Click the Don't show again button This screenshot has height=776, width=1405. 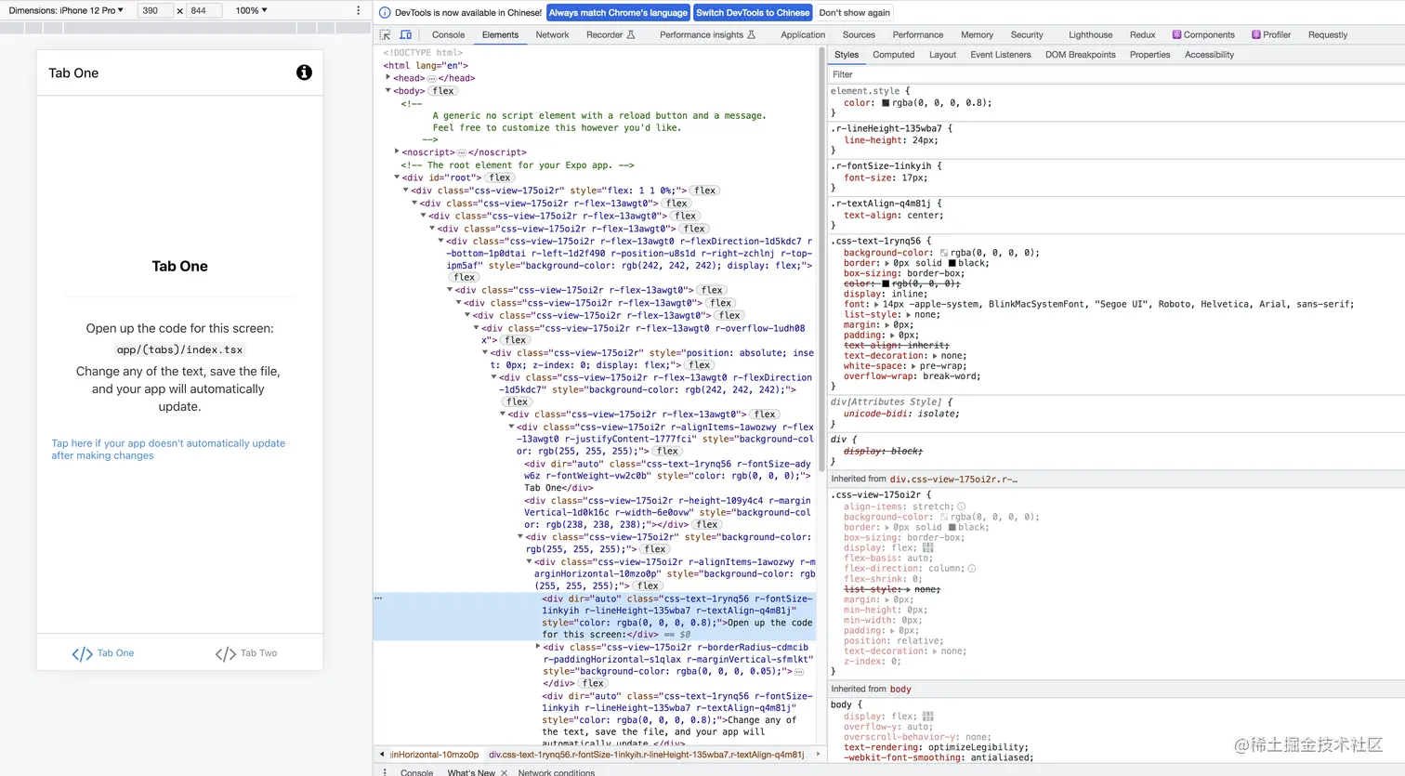(854, 13)
